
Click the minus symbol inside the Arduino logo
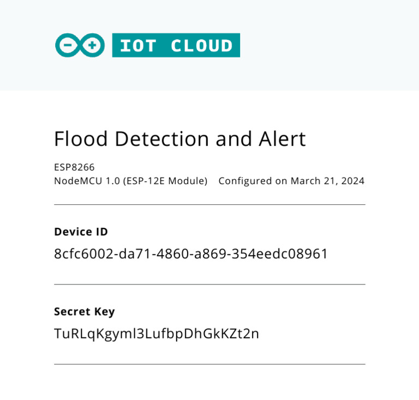coord(69,46)
